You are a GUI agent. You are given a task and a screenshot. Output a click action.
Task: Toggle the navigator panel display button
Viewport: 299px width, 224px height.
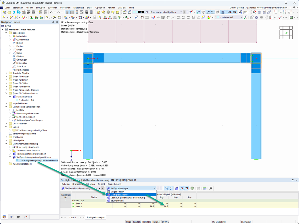(67, 12)
